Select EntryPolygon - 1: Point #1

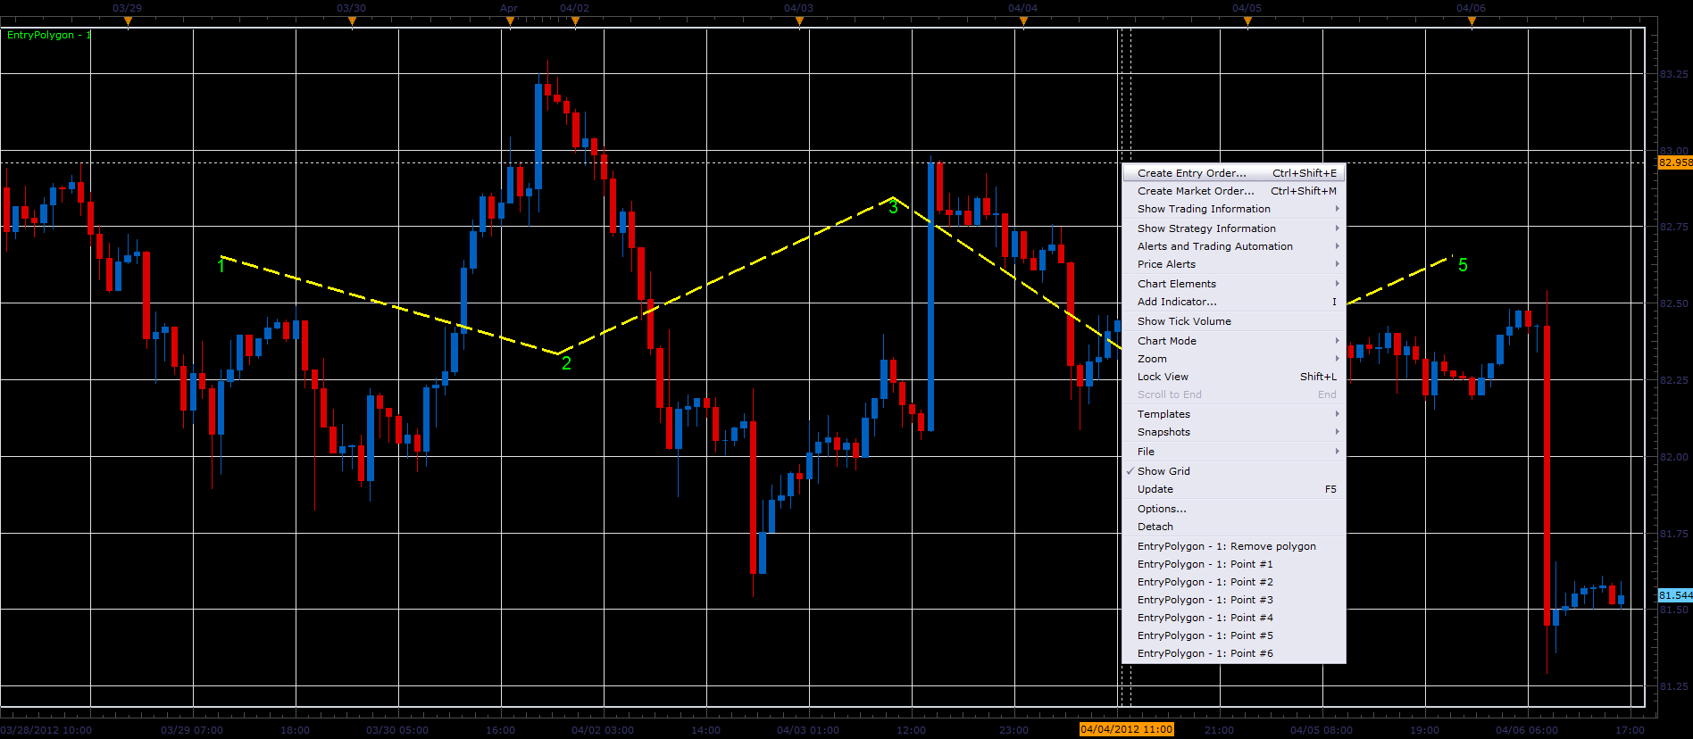pyautogui.click(x=1233, y=564)
